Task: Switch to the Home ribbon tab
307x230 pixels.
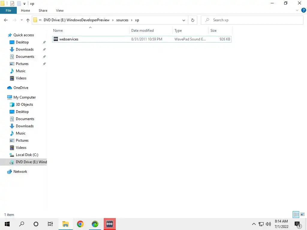Action: pos(25,10)
